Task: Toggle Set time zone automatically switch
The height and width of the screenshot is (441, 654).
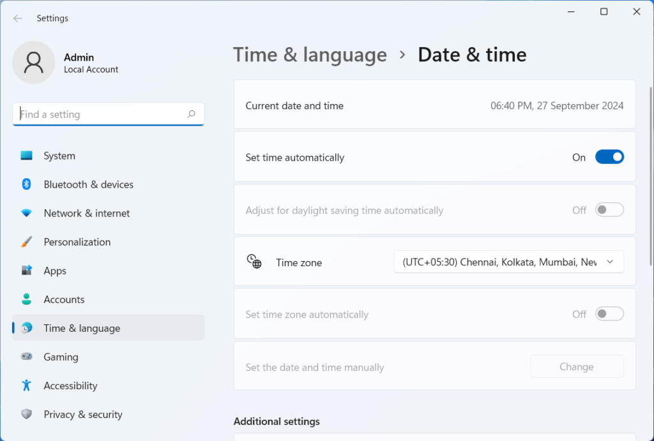Action: (609, 314)
